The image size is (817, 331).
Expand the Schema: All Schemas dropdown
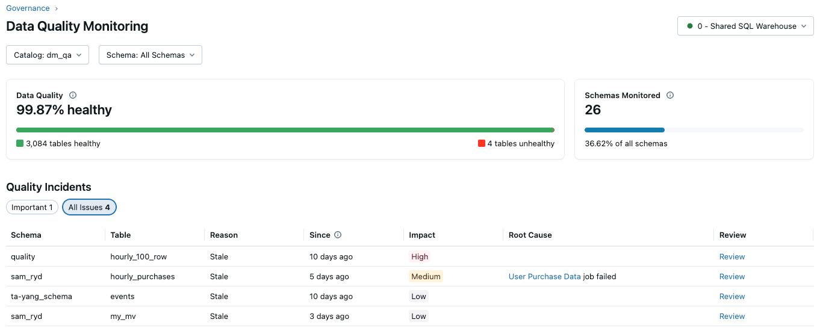click(x=150, y=55)
